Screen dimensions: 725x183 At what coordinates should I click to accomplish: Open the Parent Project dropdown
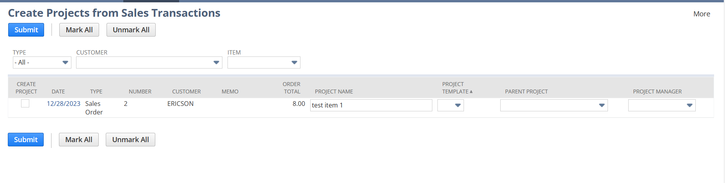pos(601,105)
